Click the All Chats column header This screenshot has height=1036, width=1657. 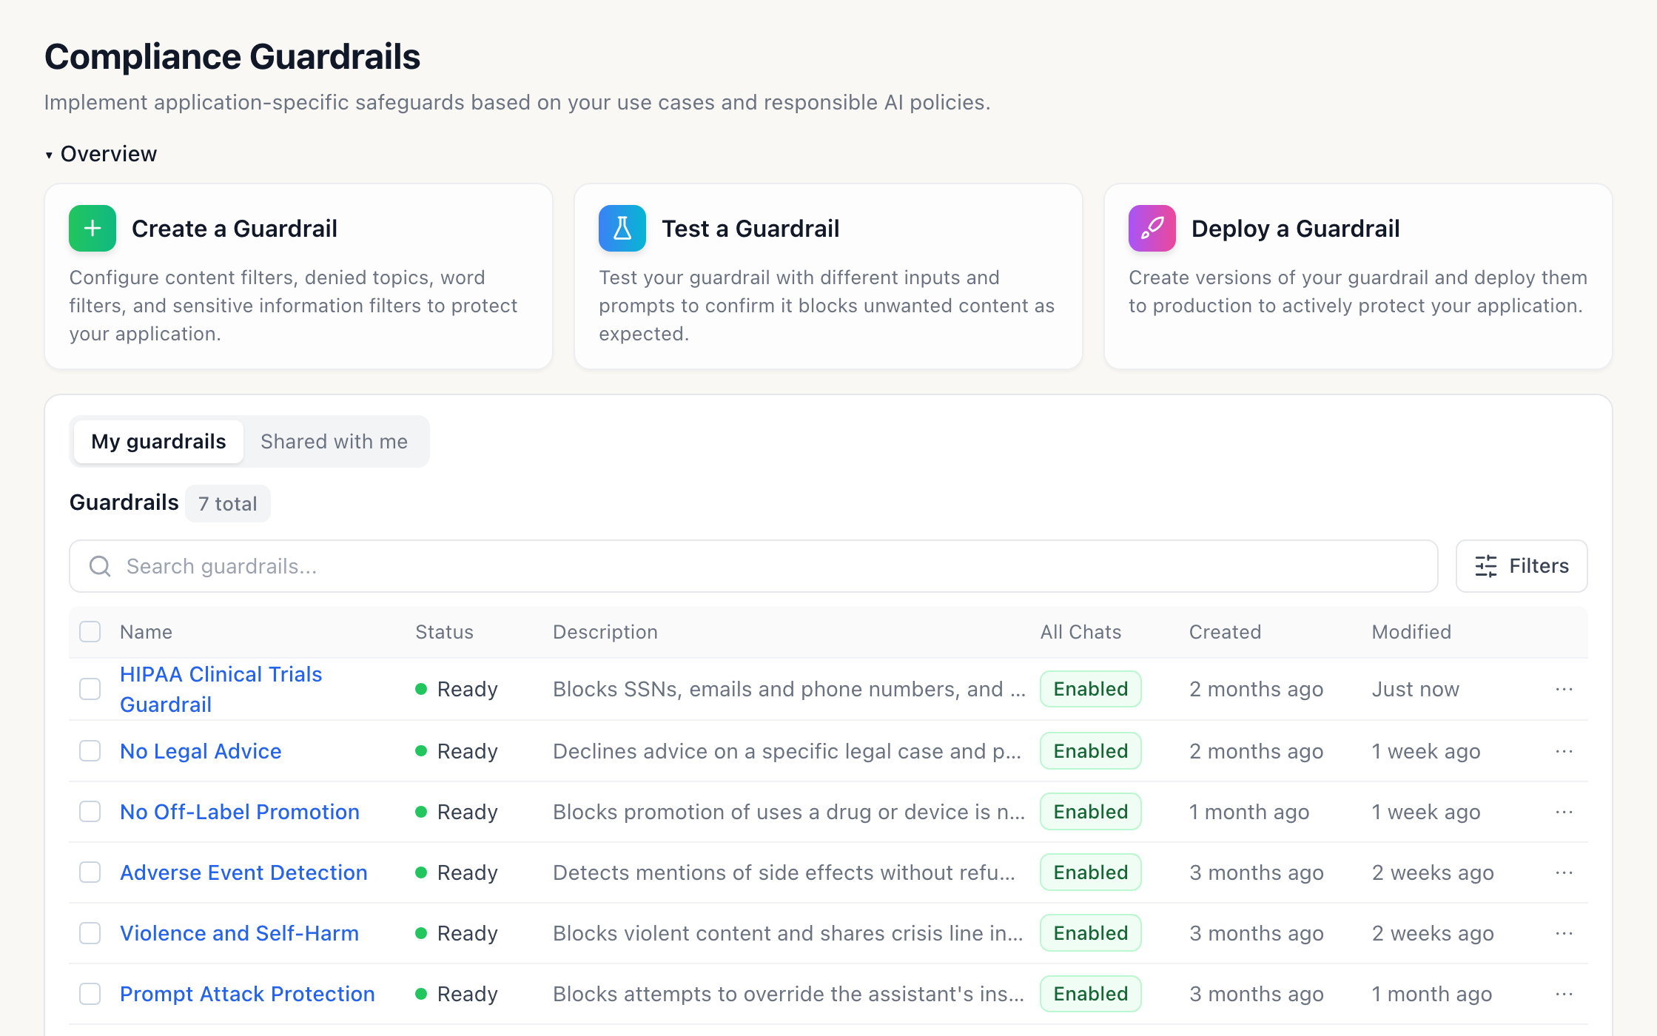click(x=1080, y=632)
